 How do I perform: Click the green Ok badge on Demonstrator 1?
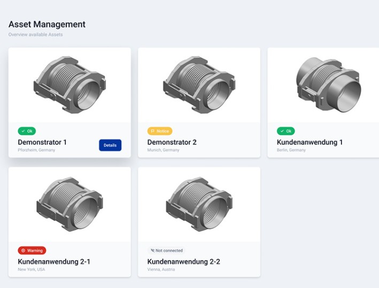(27, 131)
